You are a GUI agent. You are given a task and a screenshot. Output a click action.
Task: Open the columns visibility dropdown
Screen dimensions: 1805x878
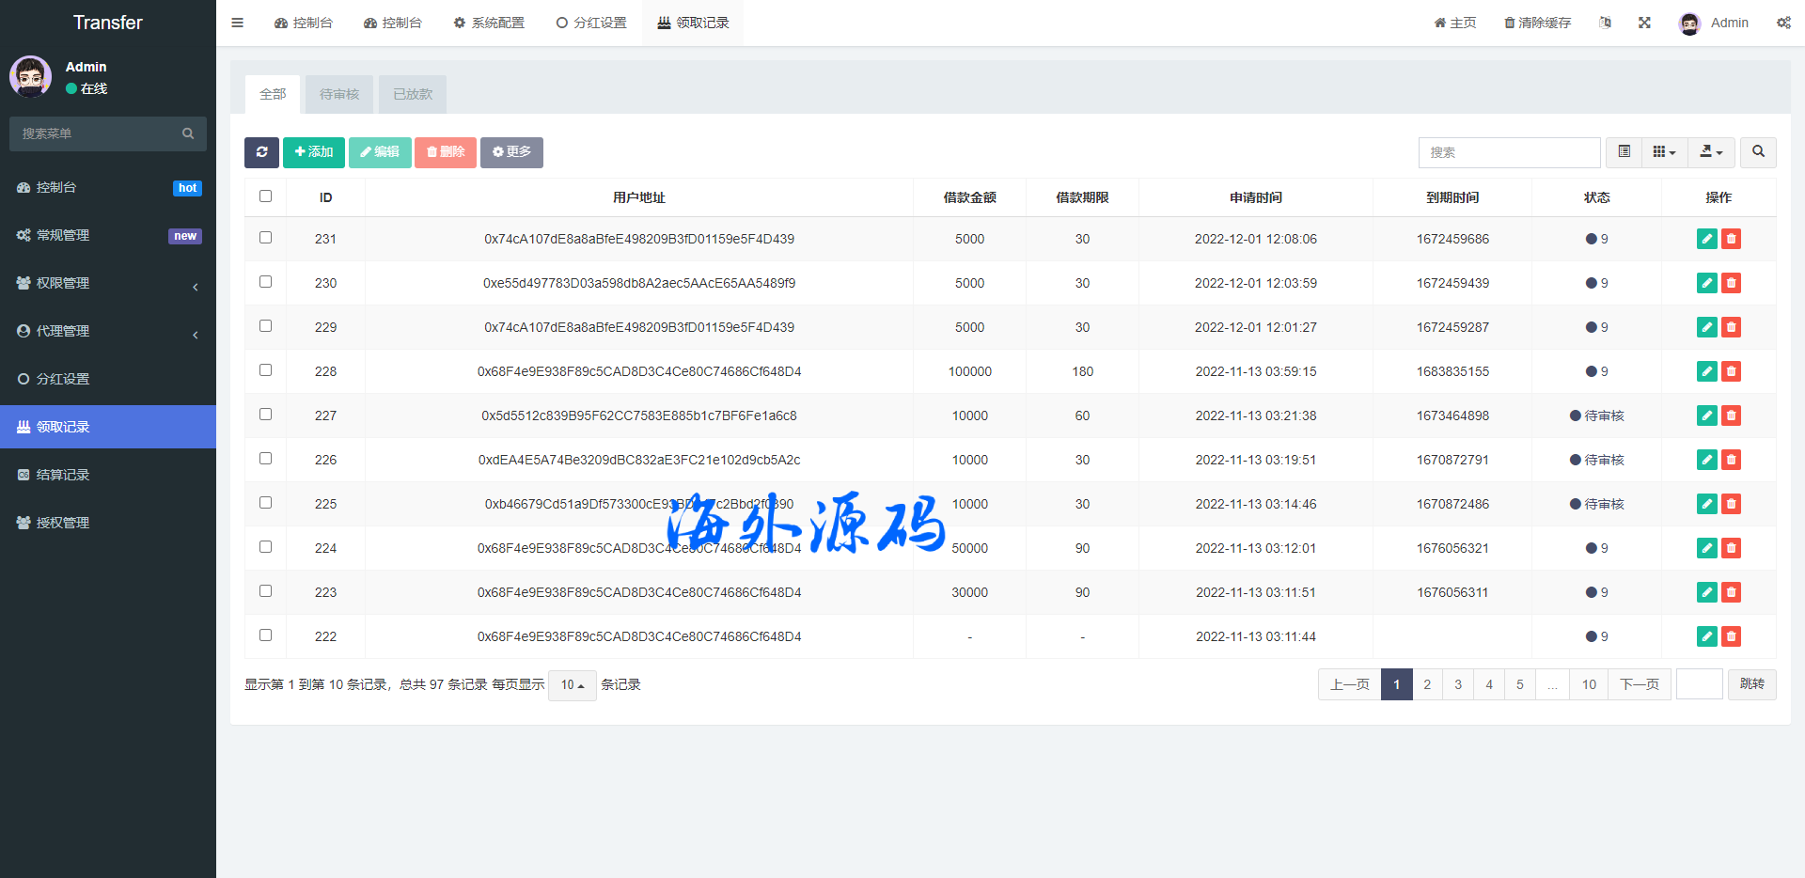coord(1664,152)
